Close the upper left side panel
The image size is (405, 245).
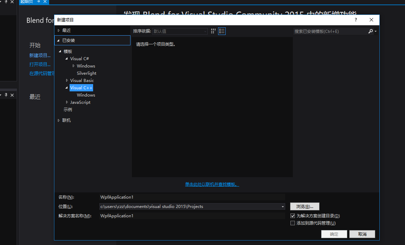coord(12,1)
